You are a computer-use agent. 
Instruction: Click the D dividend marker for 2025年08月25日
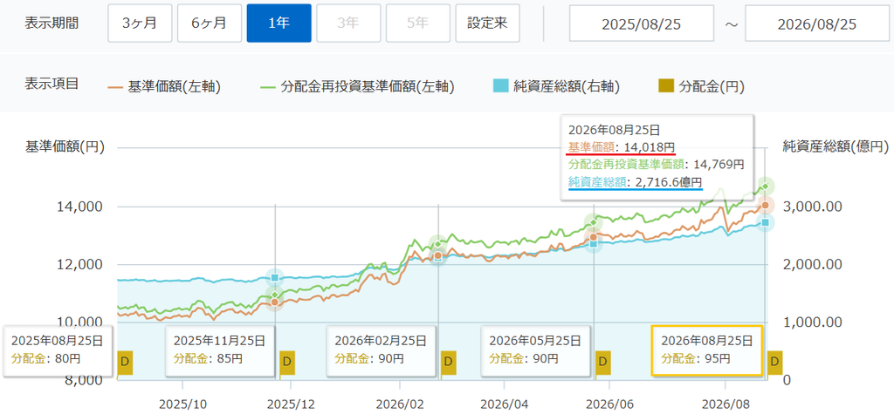pos(126,363)
